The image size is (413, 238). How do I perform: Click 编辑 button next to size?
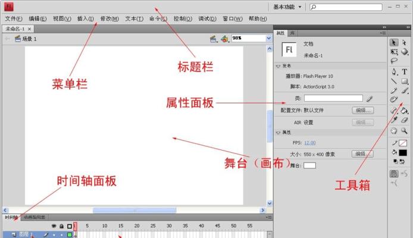pos(362,154)
